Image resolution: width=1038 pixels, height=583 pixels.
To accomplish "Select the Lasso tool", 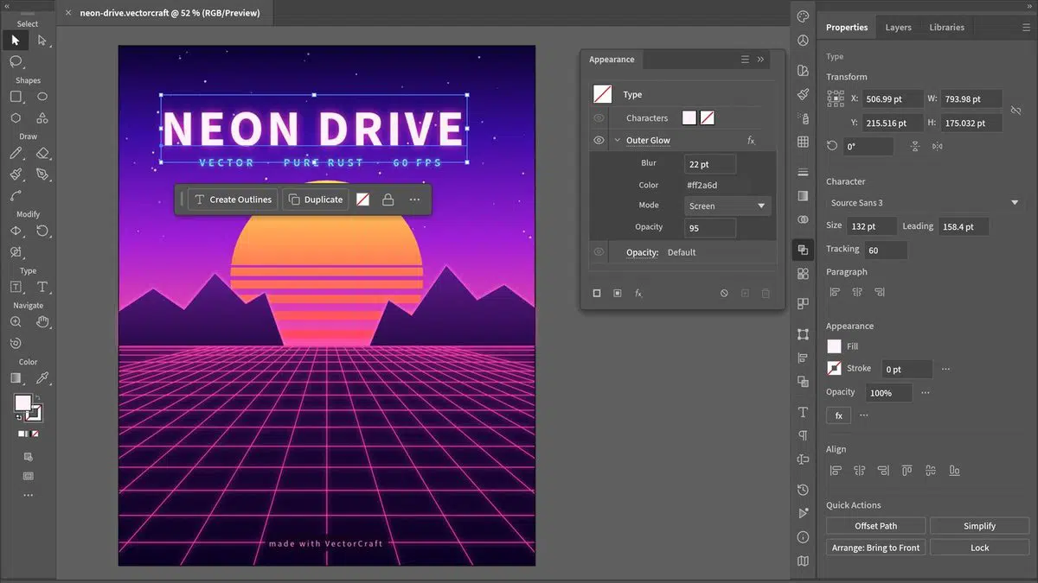I will click(x=16, y=61).
